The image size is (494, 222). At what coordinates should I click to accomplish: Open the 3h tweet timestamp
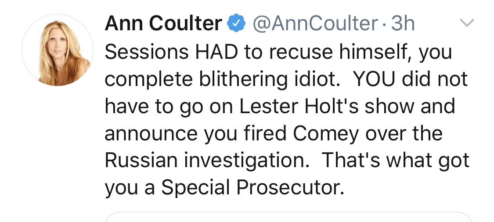[x=403, y=25]
